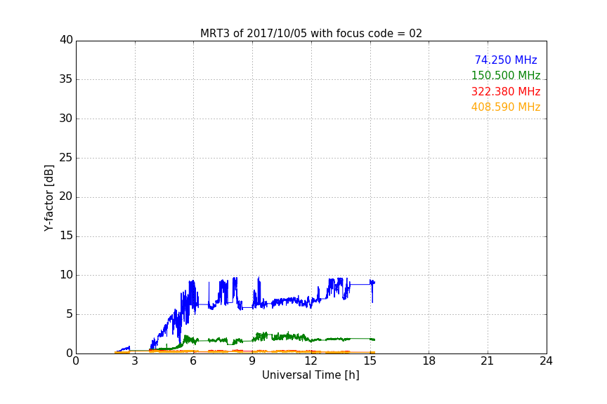Click the x-axis tick label 9
The width and height of the screenshot is (607, 404).
tap(252, 361)
